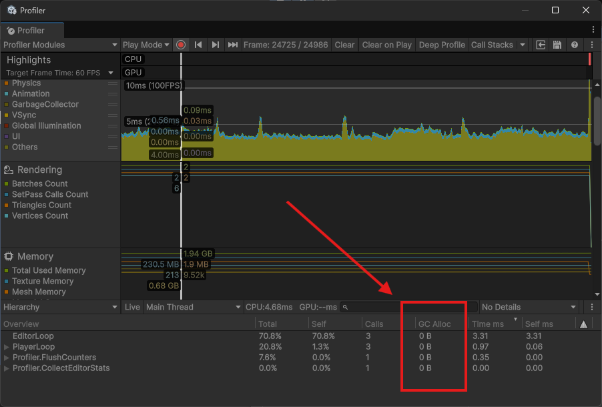Toggle the Live view button
602x407 pixels.
tap(133, 307)
